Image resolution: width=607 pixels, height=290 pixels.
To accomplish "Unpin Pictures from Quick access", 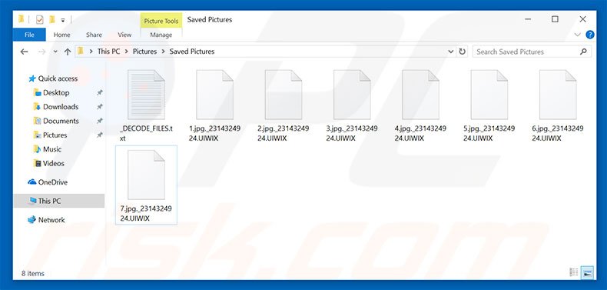I will (x=99, y=135).
